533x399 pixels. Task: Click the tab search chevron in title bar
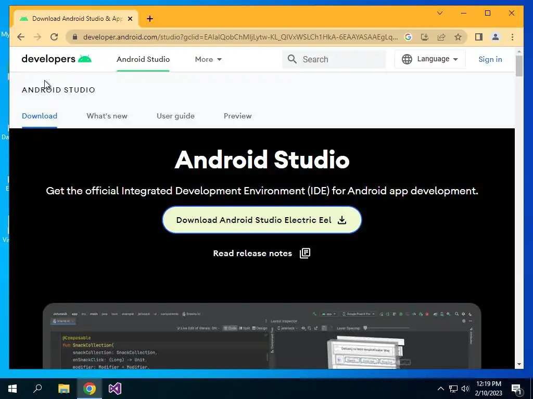(440, 13)
